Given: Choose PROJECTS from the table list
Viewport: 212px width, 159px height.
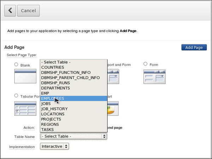Looking at the screenshot, I should 74,119.
